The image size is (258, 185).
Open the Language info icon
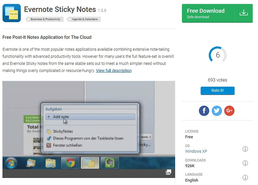(x=245, y=178)
